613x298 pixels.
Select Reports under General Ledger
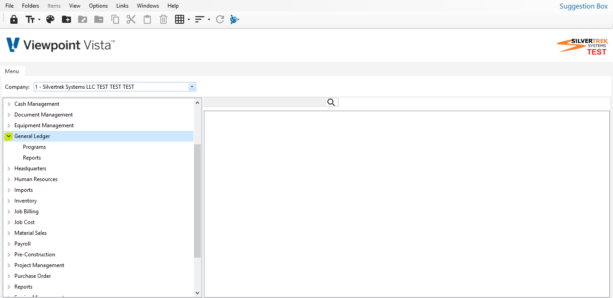[x=32, y=158]
